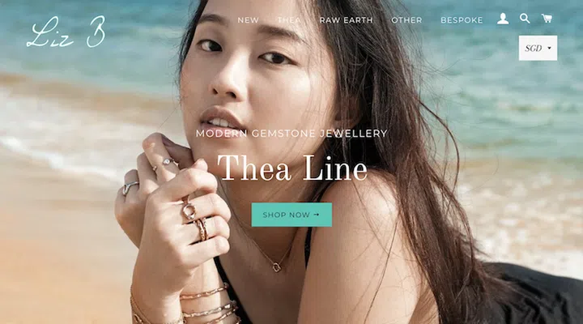Click the Shop Now button

click(x=291, y=215)
